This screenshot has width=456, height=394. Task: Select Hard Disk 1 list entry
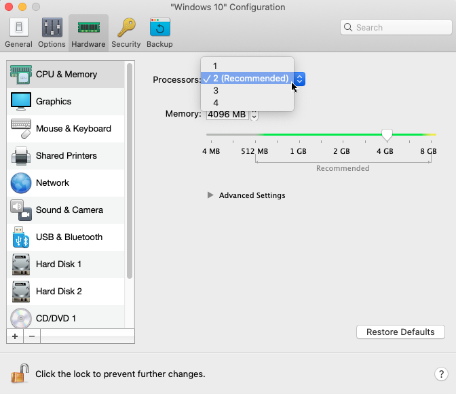click(x=66, y=264)
